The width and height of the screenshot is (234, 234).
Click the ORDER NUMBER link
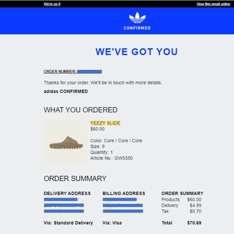60,71
